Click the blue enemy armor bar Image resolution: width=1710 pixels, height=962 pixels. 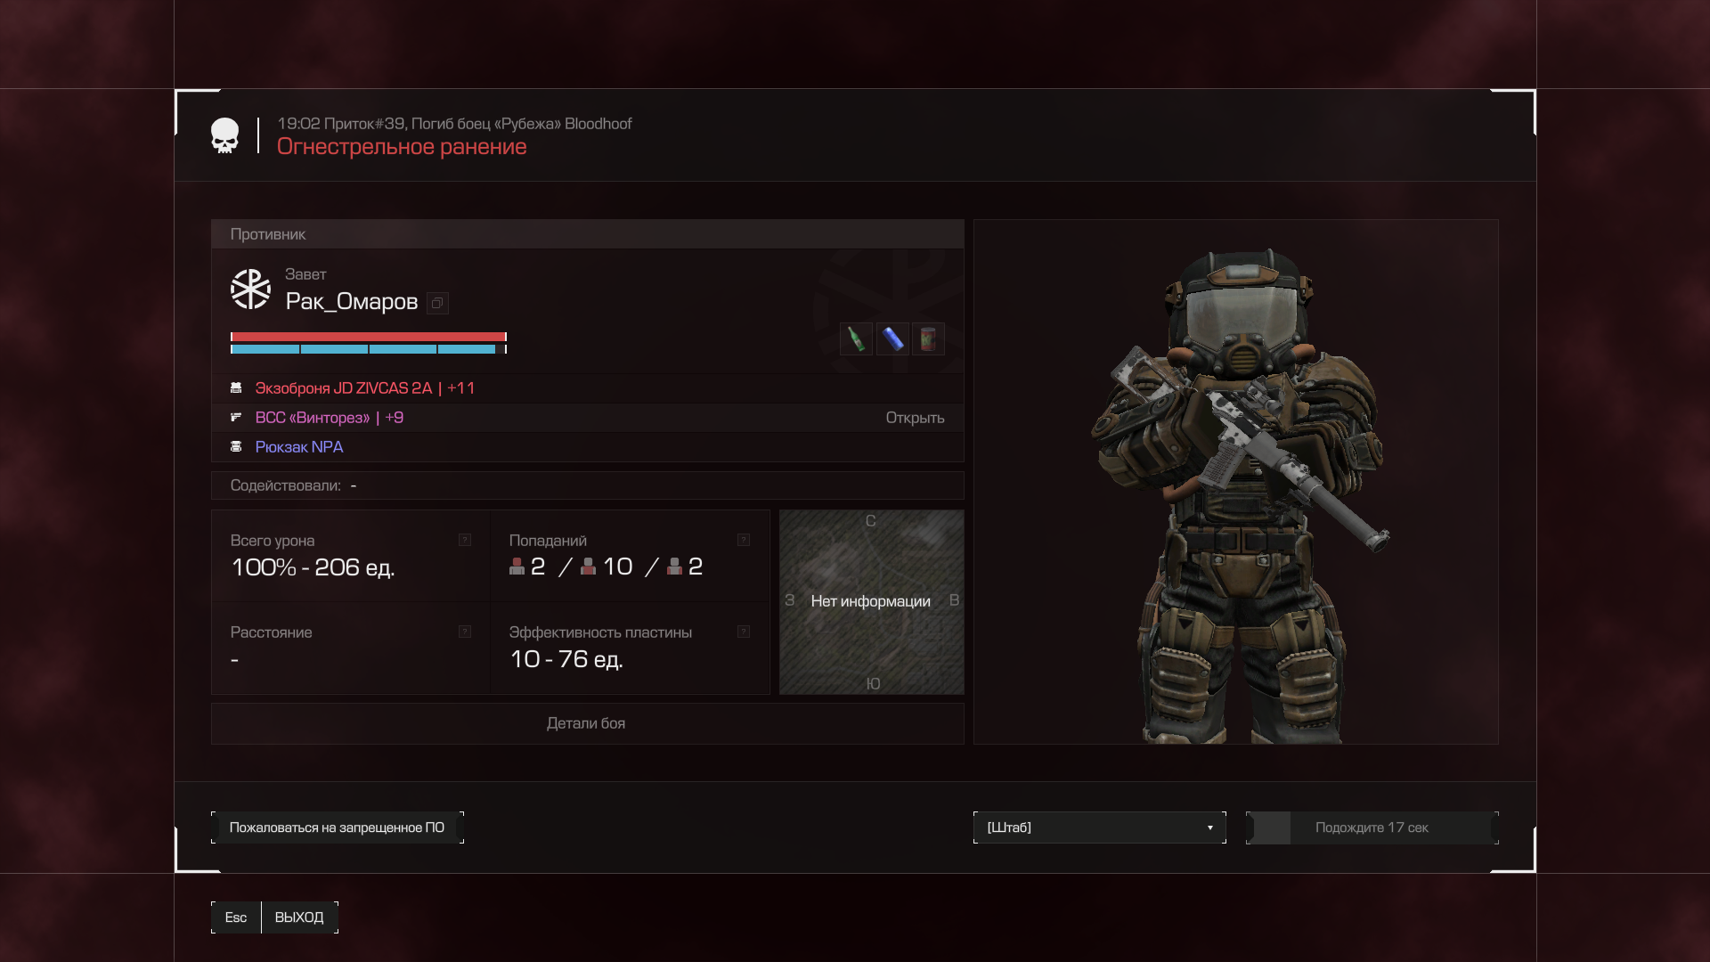369,349
